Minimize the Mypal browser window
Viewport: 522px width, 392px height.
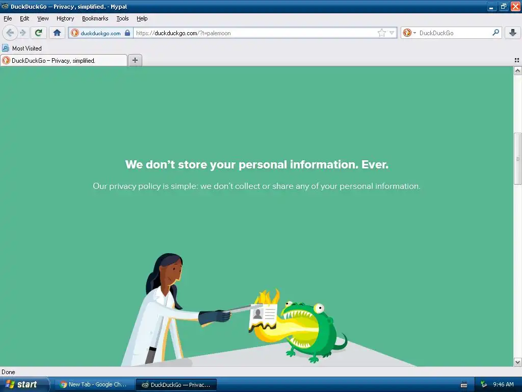point(492,7)
